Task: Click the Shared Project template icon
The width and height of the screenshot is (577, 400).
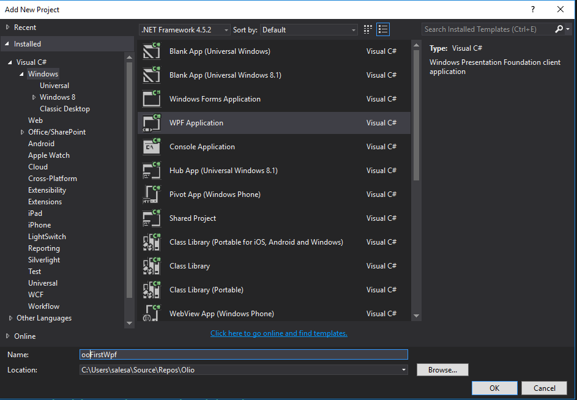Action: (151, 218)
